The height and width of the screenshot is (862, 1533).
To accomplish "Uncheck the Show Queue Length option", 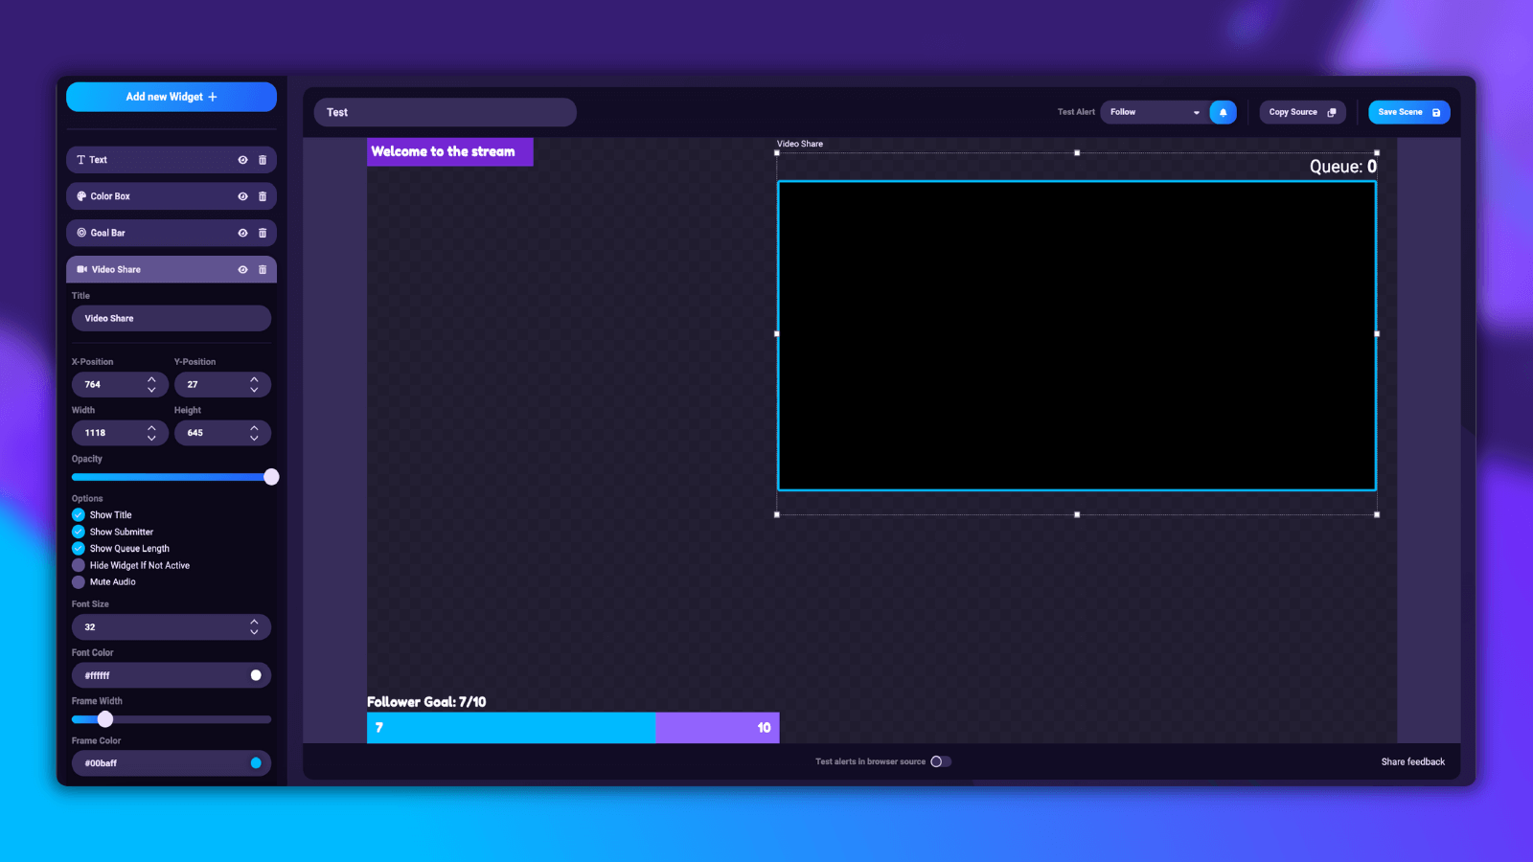I will [x=79, y=549].
